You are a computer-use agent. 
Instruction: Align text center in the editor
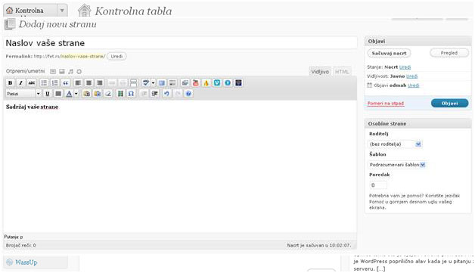[x=88, y=82]
